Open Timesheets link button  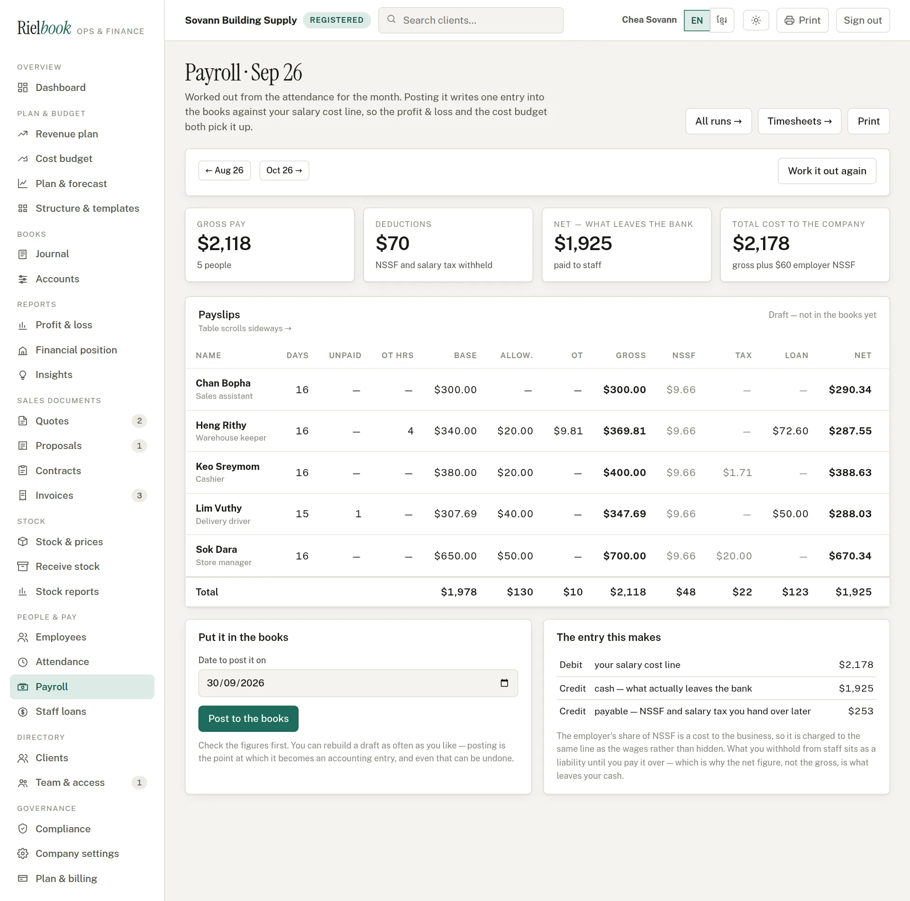(x=800, y=121)
